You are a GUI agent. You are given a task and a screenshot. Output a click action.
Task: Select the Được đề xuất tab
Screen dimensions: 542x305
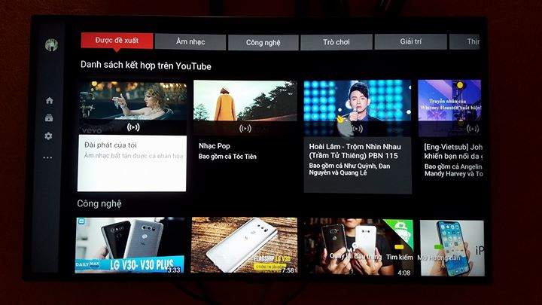click(x=117, y=41)
